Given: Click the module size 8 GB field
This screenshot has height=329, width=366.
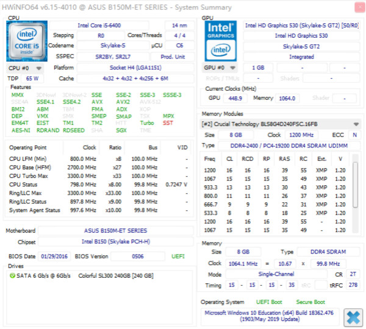Looking at the screenshot, I should (x=235, y=135).
